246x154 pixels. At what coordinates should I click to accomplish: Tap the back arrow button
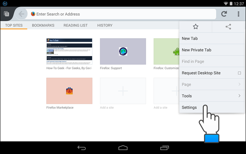coord(21,14)
